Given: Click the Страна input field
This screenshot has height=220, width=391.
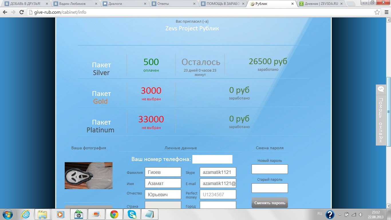Looking at the screenshot, I should coord(163,205).
